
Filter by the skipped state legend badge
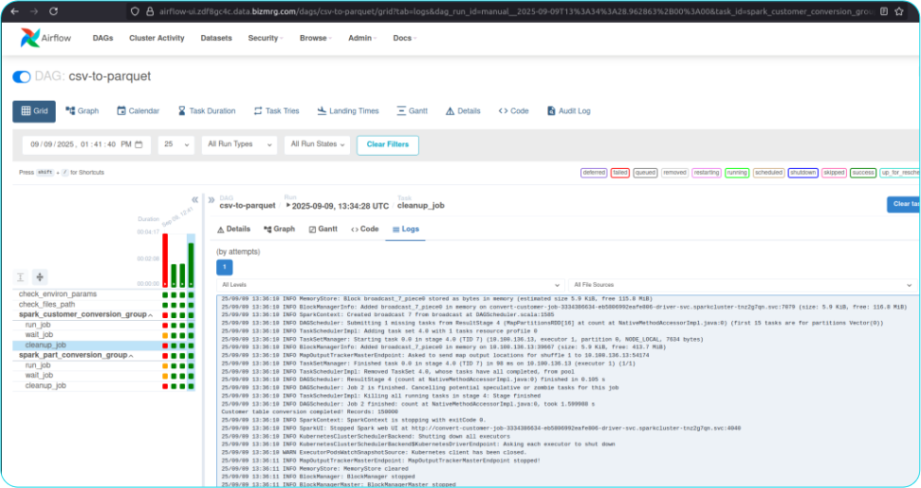point(834,173)
